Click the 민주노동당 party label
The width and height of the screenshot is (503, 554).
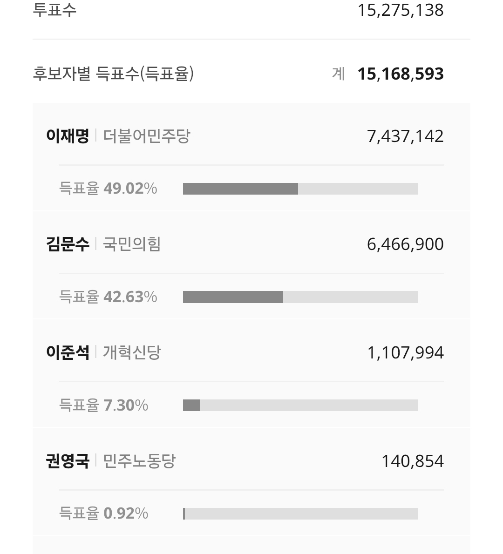[139, 461]
